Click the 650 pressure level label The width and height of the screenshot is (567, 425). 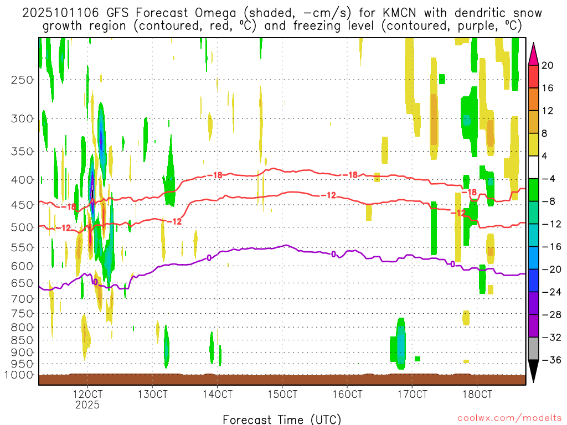(x=22, y=283)
